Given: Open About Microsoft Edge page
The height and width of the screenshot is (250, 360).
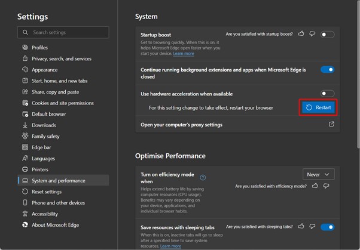Looking at the screenshot, I should coord(63,225).
